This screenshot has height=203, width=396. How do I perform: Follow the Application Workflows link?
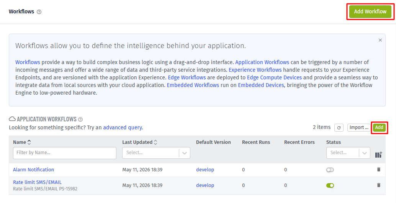pyautogui.click(x=262, y=62)
